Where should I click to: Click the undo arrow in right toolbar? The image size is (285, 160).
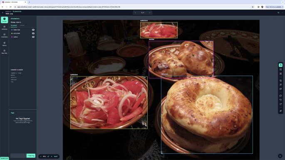point(281,100)
